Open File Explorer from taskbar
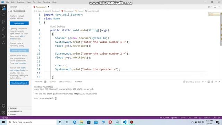 (82, 122)
